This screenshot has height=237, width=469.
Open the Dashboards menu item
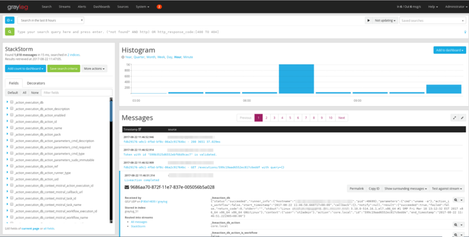[102, 6]
